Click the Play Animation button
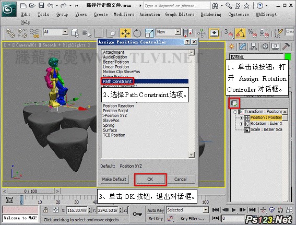Screen dimensions: 296x225 tap(234, 210)
